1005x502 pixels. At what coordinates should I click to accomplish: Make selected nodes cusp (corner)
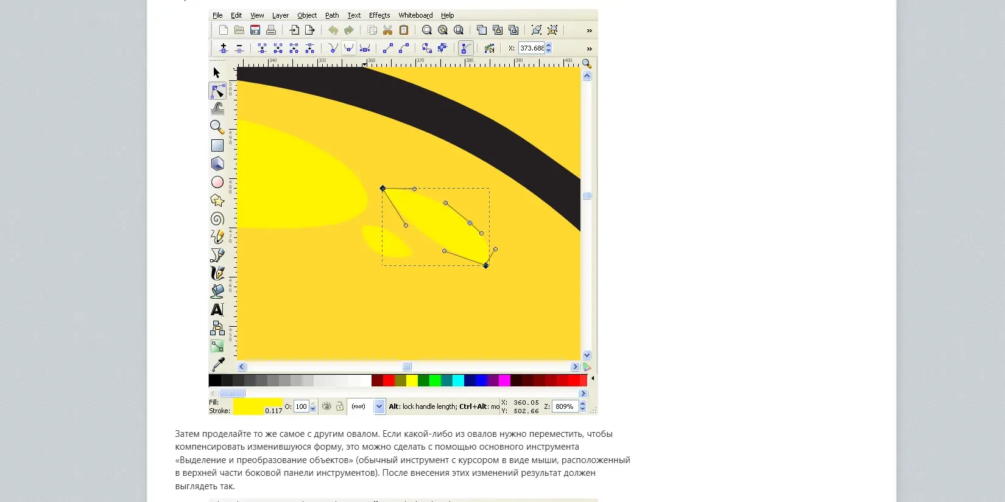[x=333, y=48]
